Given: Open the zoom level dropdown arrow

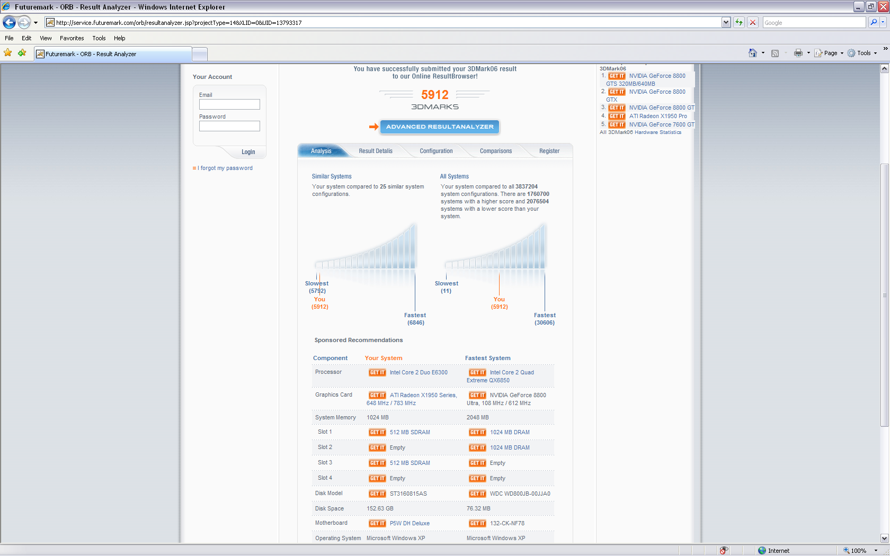Looking at the screenshot, I should (876, 550).
